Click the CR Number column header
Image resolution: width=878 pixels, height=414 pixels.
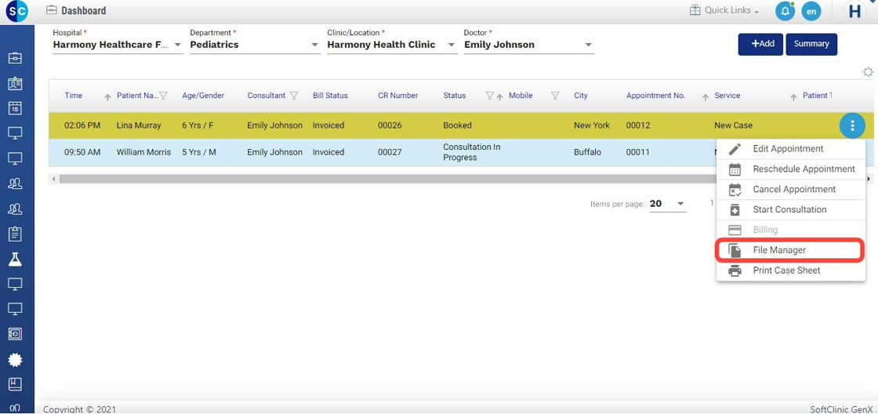click(x=398, y=96)
